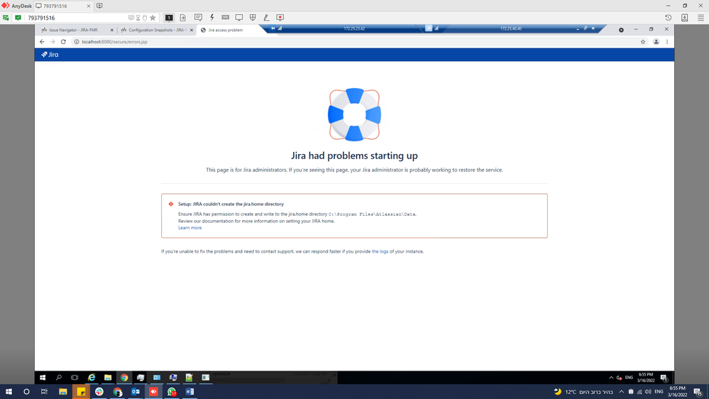Open Outlook on local taskbar
The image size is (709, 399).
coord(135,392)
